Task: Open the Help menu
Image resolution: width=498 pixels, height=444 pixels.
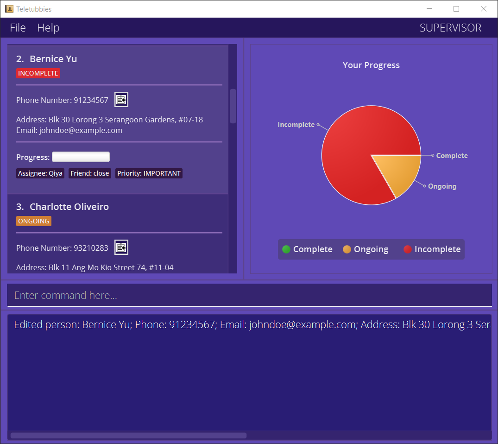Action: click(x=48, y=28)
